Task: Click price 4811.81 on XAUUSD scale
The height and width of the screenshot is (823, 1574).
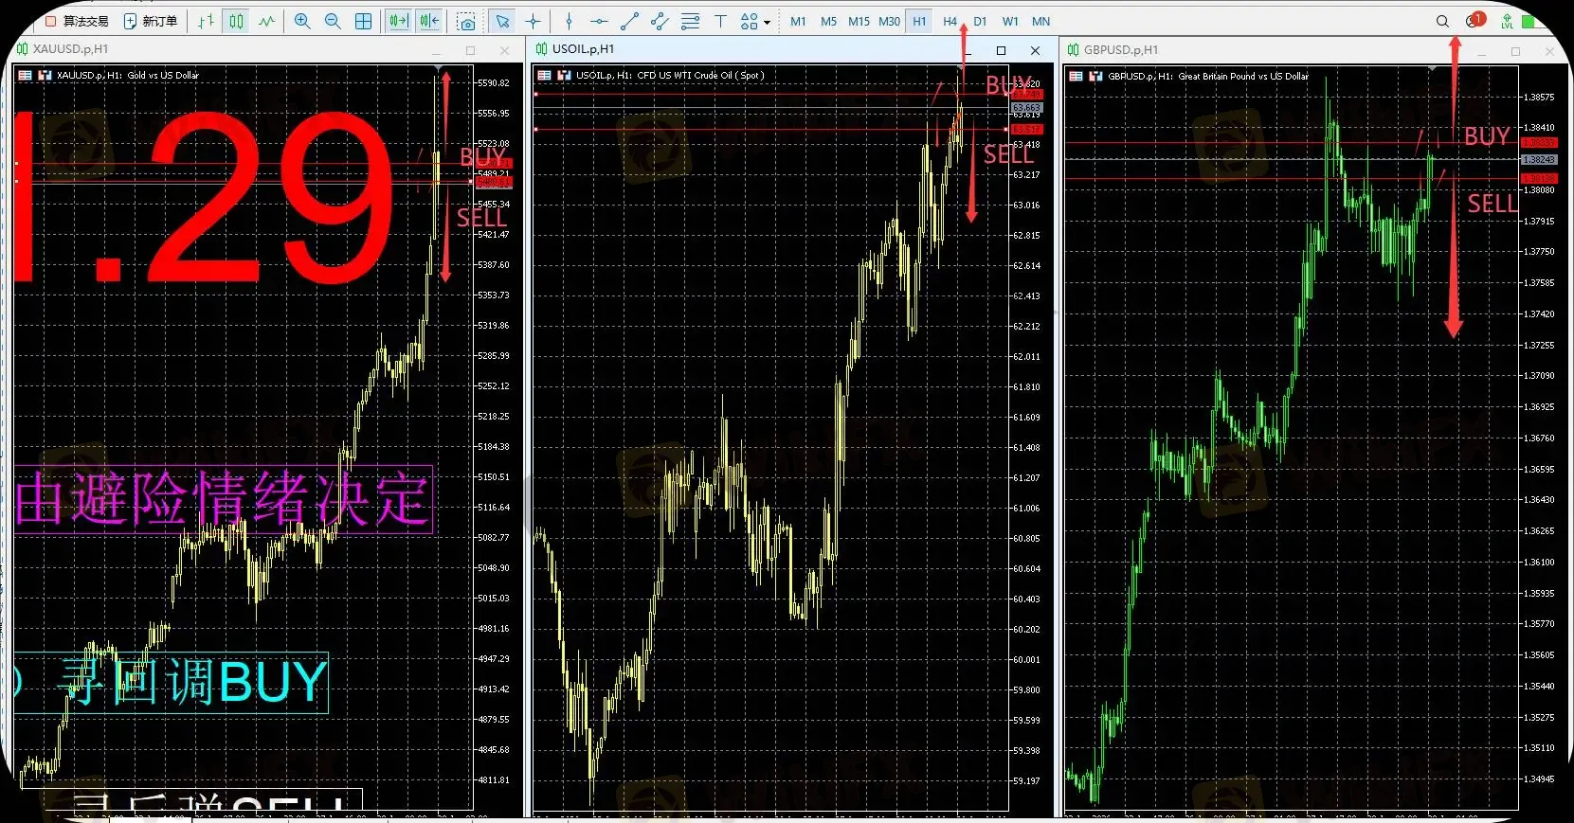Action: tap(493, 779)
